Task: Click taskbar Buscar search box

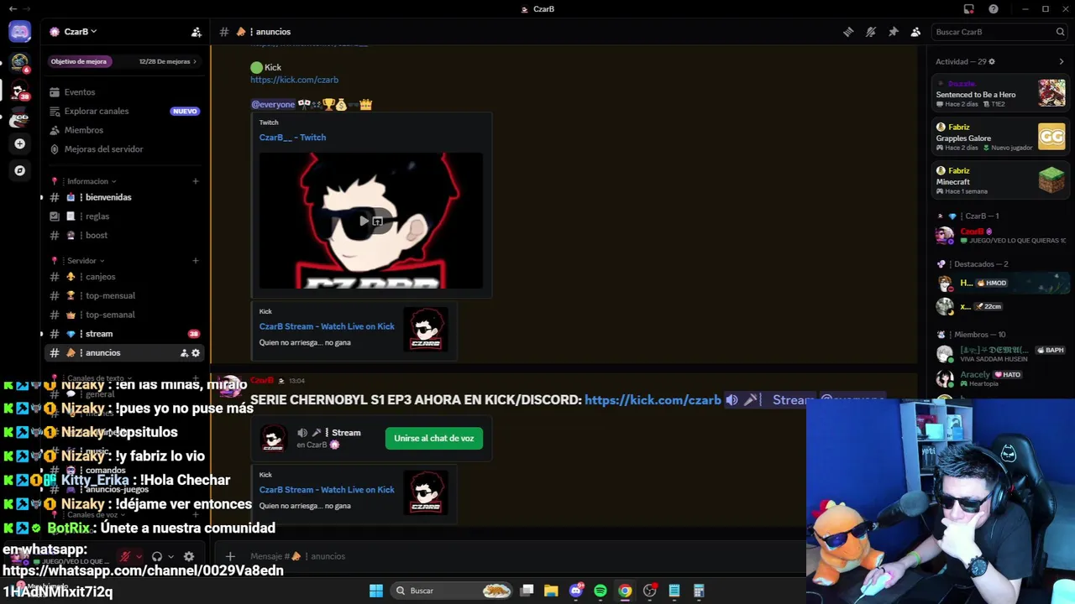Action: pyautogui.click(x=452, y=591)
